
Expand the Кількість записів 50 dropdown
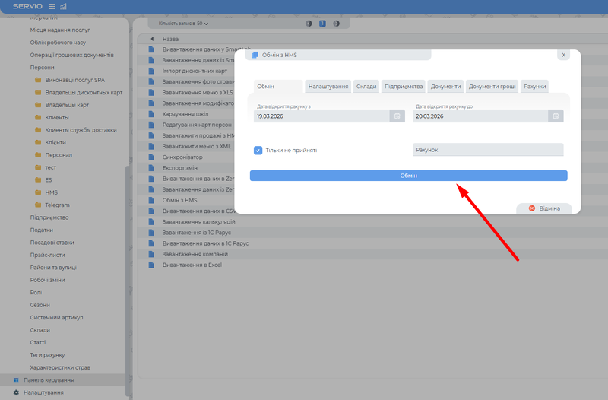pos(183,24)
